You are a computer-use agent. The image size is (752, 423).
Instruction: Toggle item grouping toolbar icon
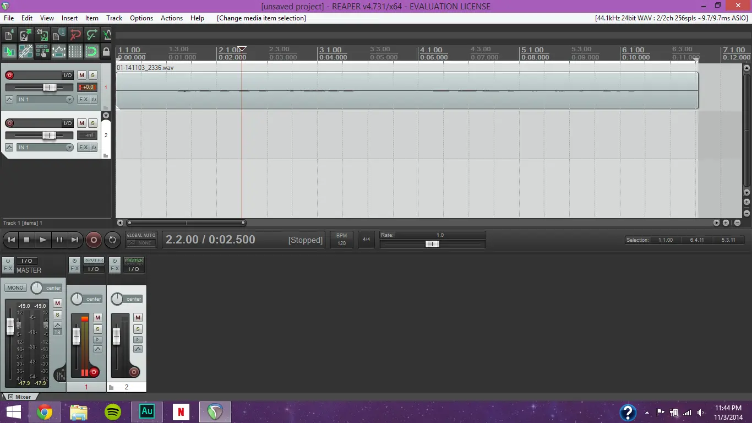(x=25, y=52)
